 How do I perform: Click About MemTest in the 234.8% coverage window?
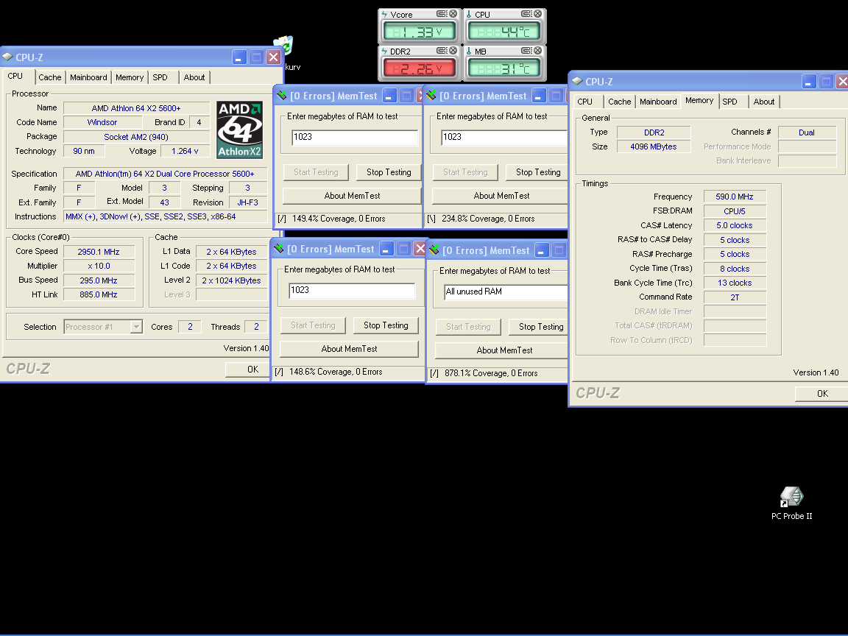(x=501, y=196)
